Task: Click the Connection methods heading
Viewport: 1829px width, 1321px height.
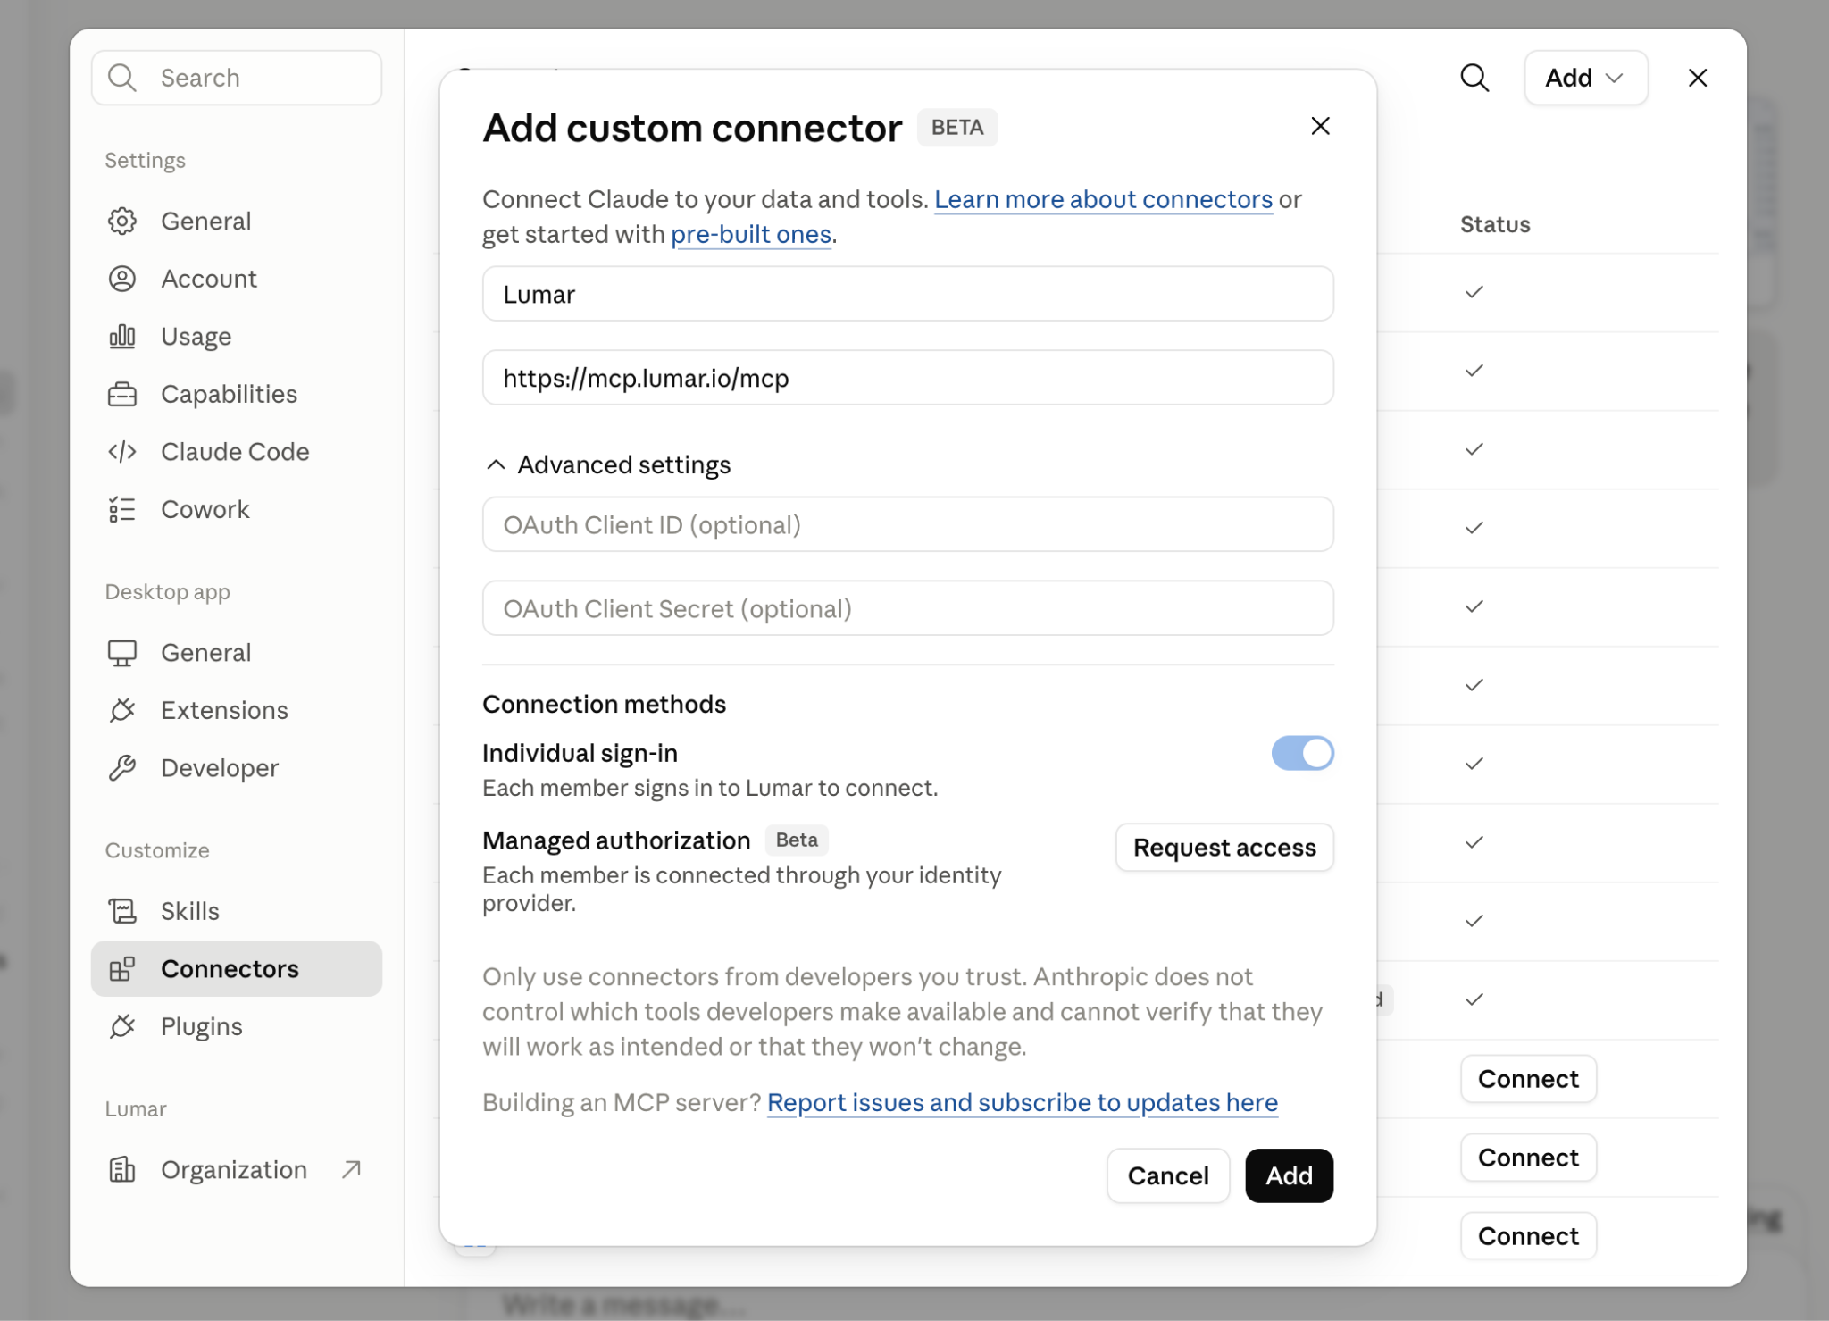Action: [605, 704]
